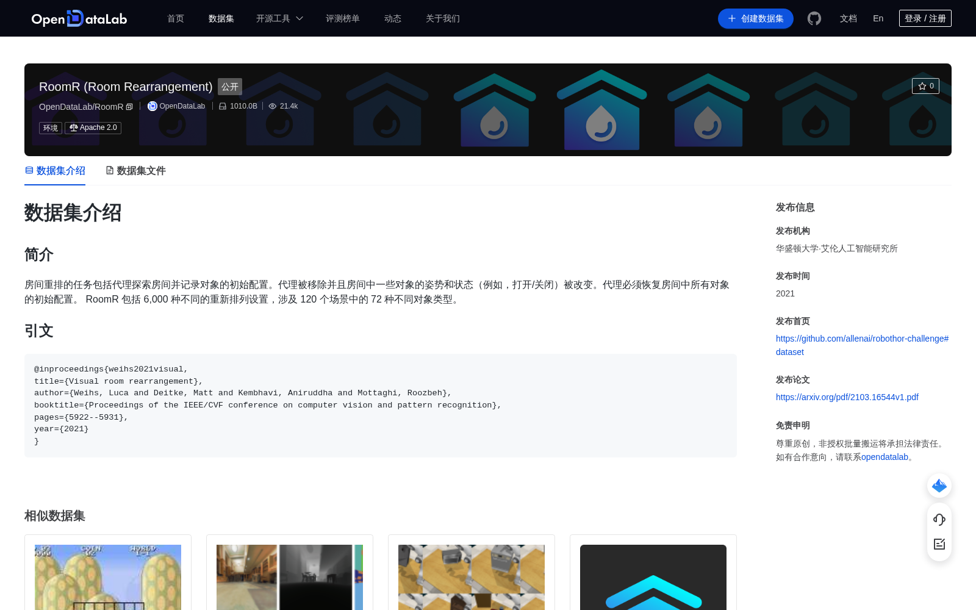This screenshot has height=610, width=976.
Task: Open 动态 in the navigation
Action: pos(393,18)
